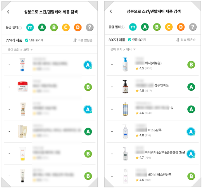Filter by teal 'm' grade, left panel
Image resolution: width=202 pixels, height=188 pixels.
coord(30,28)
